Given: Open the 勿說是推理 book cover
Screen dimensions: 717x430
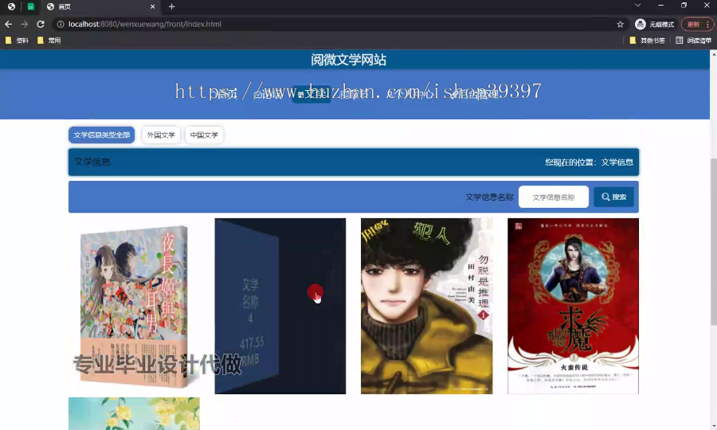Looking at the screenshot, I should coord(427,306).
